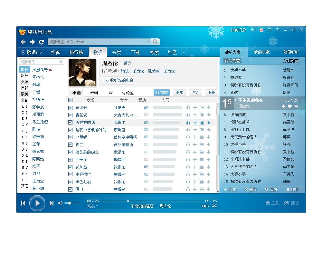Switch to mini mode icon in title bar
The height and width of the screenshot is (258, 322).
coord(270,30)
